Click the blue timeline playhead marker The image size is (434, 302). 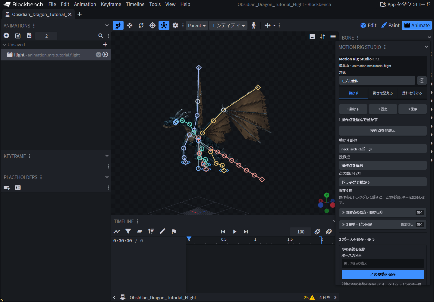[189, 239]
